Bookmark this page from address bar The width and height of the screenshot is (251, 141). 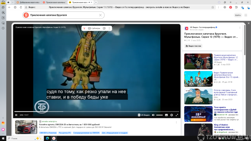pos(213,7)
